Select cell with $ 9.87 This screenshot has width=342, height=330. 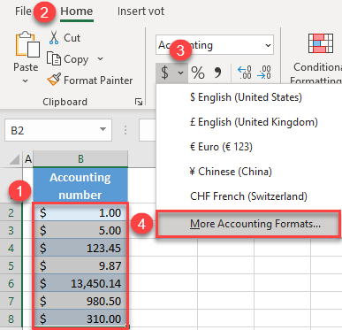(80, 265)
